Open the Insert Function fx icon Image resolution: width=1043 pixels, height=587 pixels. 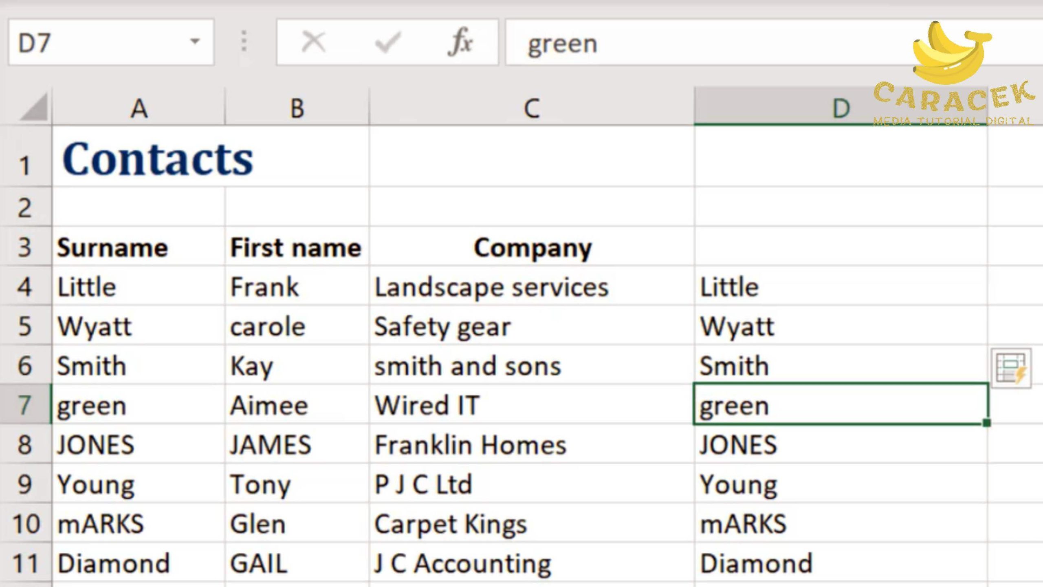pos(460,42)
